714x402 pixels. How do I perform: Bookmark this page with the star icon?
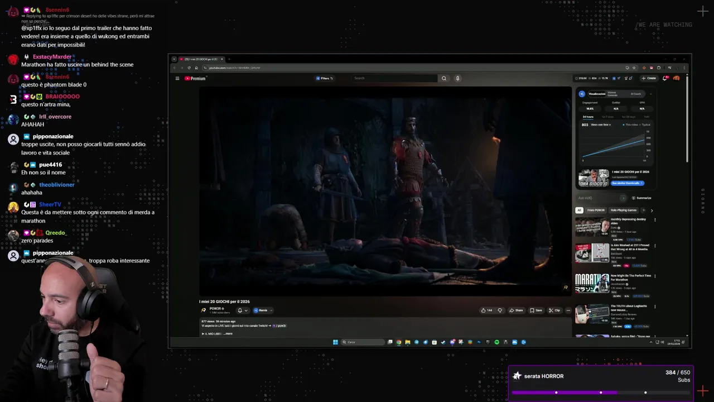click(634, 68)
